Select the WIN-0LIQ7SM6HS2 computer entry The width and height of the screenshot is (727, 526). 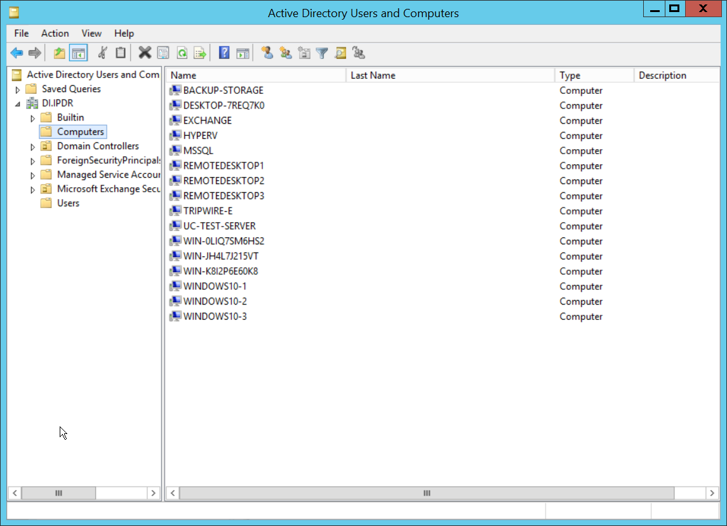point(223,241)
